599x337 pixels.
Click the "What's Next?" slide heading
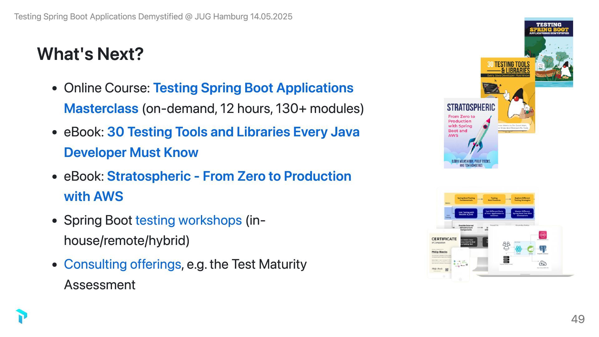(x=90, y=54)
